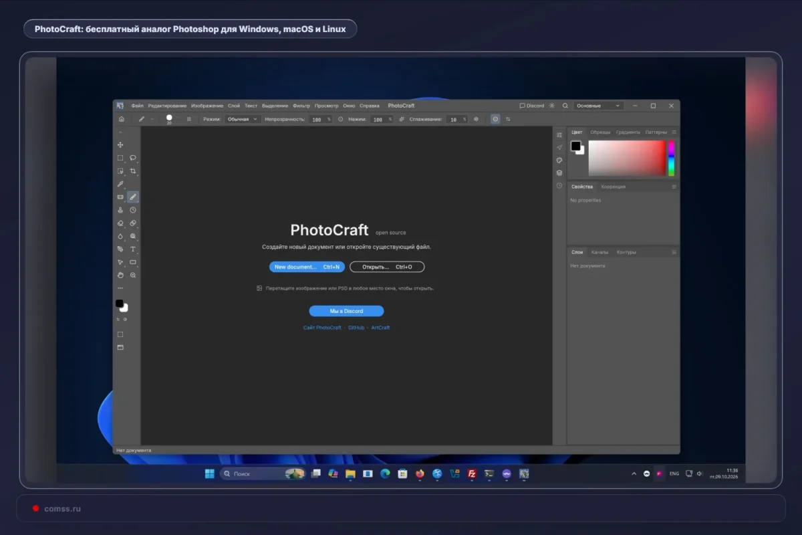Screen dimensions: 802x535
Task: Open the three-dots more tools menu
Action: [120, 288]
